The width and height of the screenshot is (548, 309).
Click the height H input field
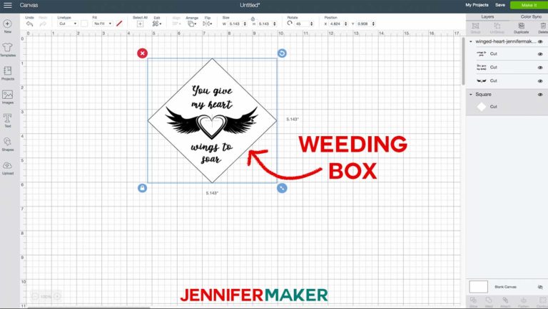click(264, 23)
